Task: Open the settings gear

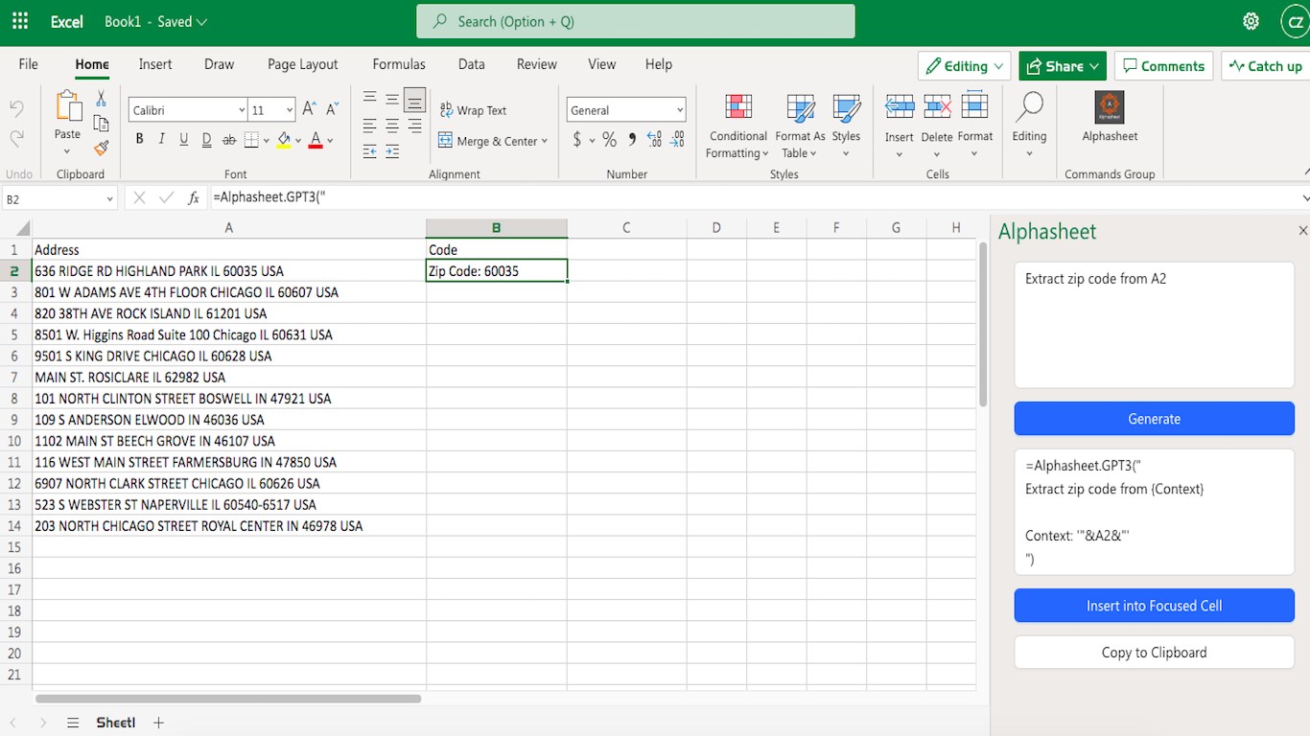Action: pyautogui.click(x=1251, y=21)
